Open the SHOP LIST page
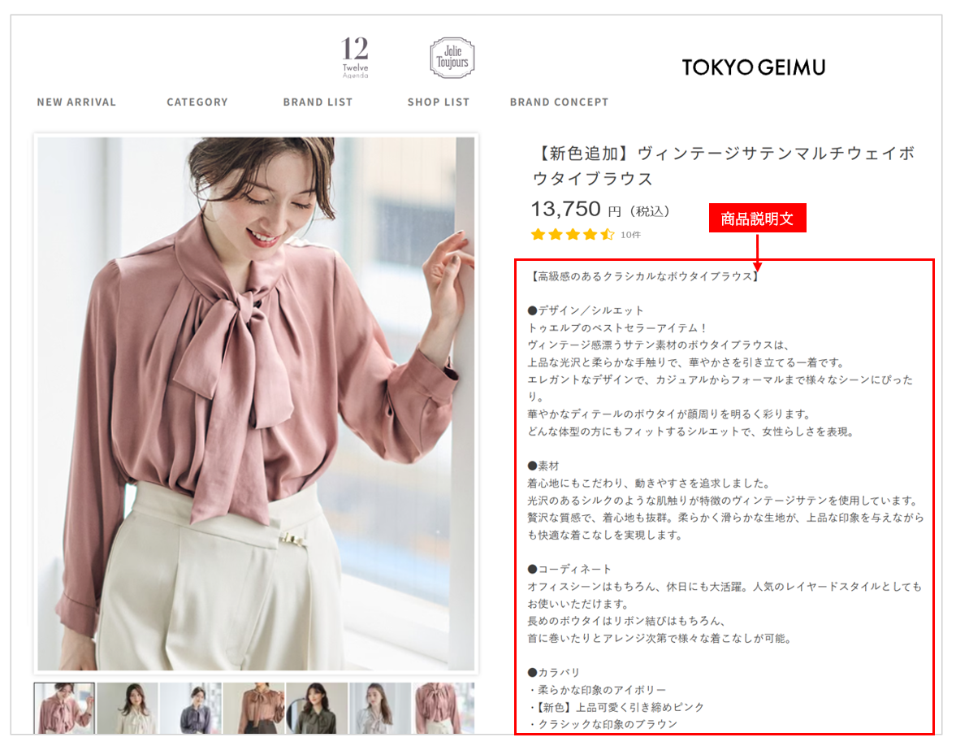956x746 pixels. pos(438,102)
